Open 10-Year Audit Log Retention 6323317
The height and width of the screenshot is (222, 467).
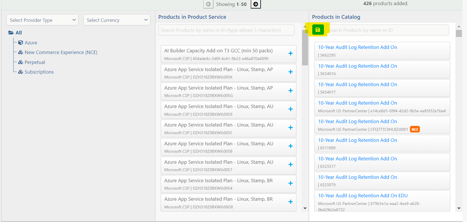pyautogui.click(x=357, y=159)
